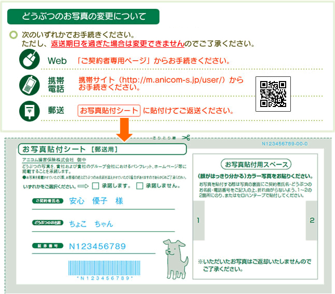Screen dimensions: 335x294
Task: Click glue area number 2
Action: [x=312, y=220]
